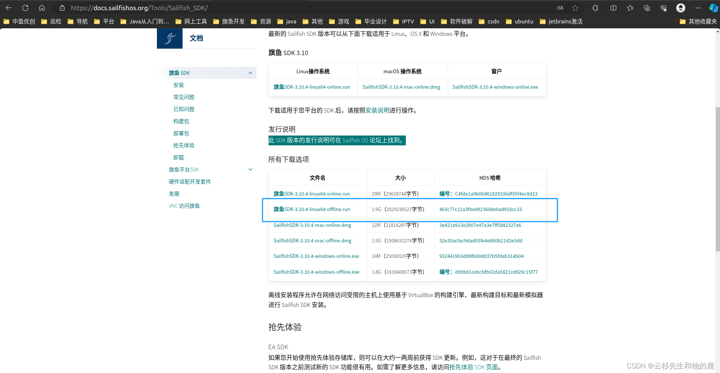This screenshot has width=720, height=373.
Task: Open the browser home page icon
Action: (x=42, y=8)
